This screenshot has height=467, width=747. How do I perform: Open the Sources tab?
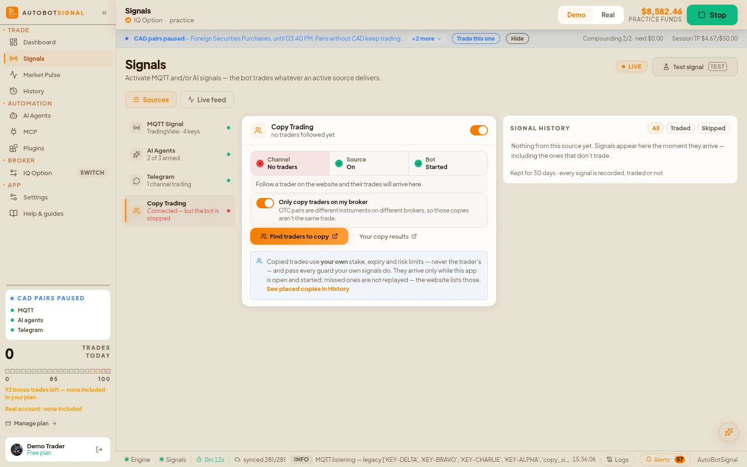click(151, 99)
